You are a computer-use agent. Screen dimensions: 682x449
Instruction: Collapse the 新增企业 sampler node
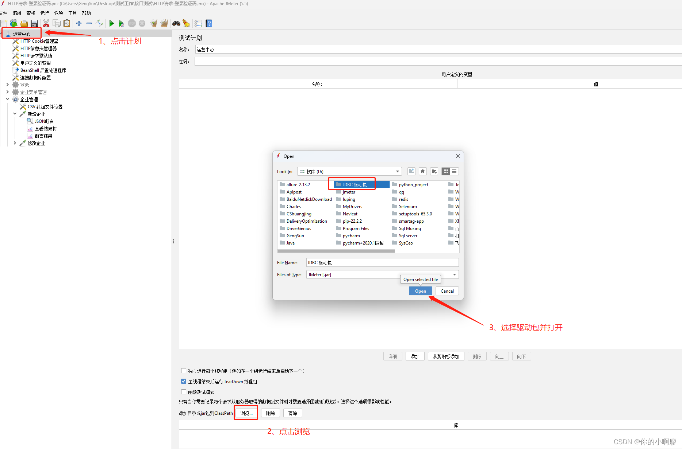click(x=15, y=114)
